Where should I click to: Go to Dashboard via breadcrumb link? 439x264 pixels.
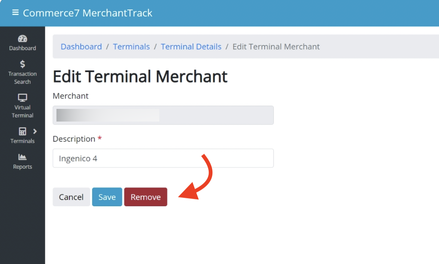click(81, 47)
